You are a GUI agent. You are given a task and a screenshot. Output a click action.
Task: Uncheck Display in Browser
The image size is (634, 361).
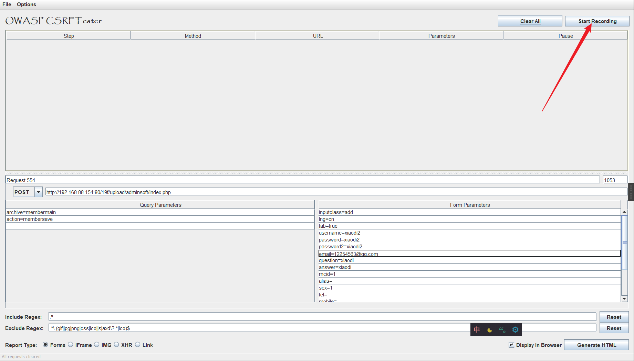511,345
